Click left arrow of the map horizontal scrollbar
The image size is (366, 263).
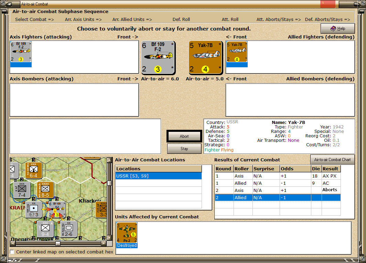click(x=13, y=243)
